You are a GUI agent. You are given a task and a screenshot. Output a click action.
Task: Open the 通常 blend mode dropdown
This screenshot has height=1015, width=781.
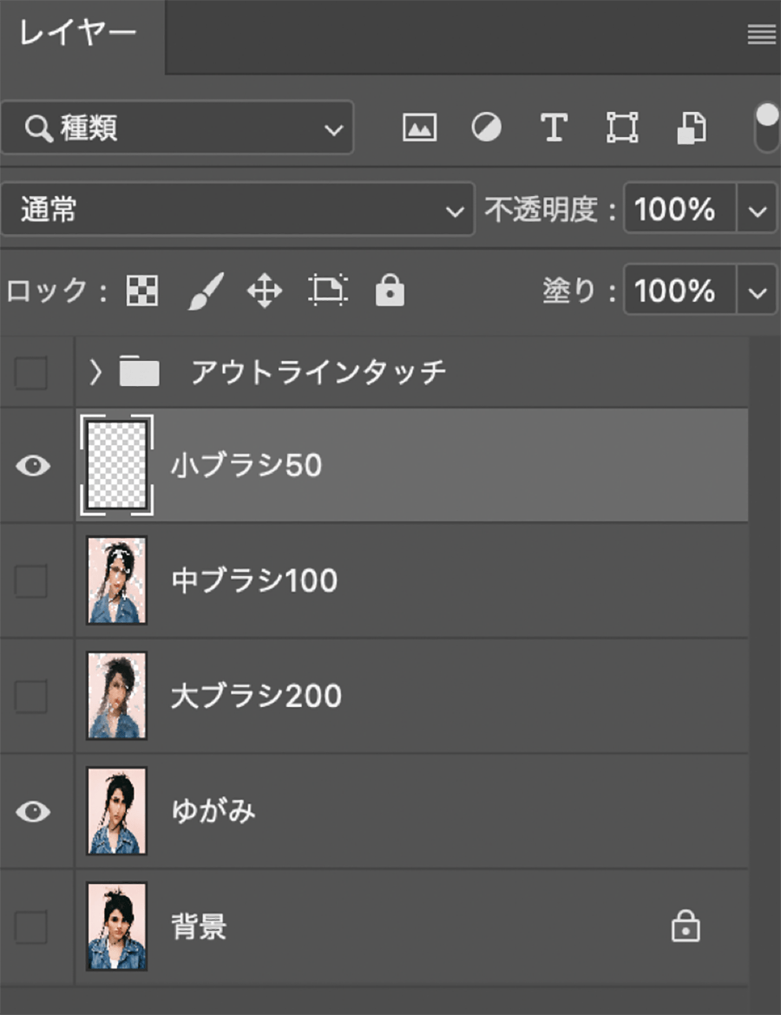click(237, 209)
